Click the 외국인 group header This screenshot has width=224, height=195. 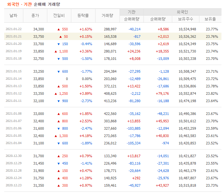[x=182, y=12]
